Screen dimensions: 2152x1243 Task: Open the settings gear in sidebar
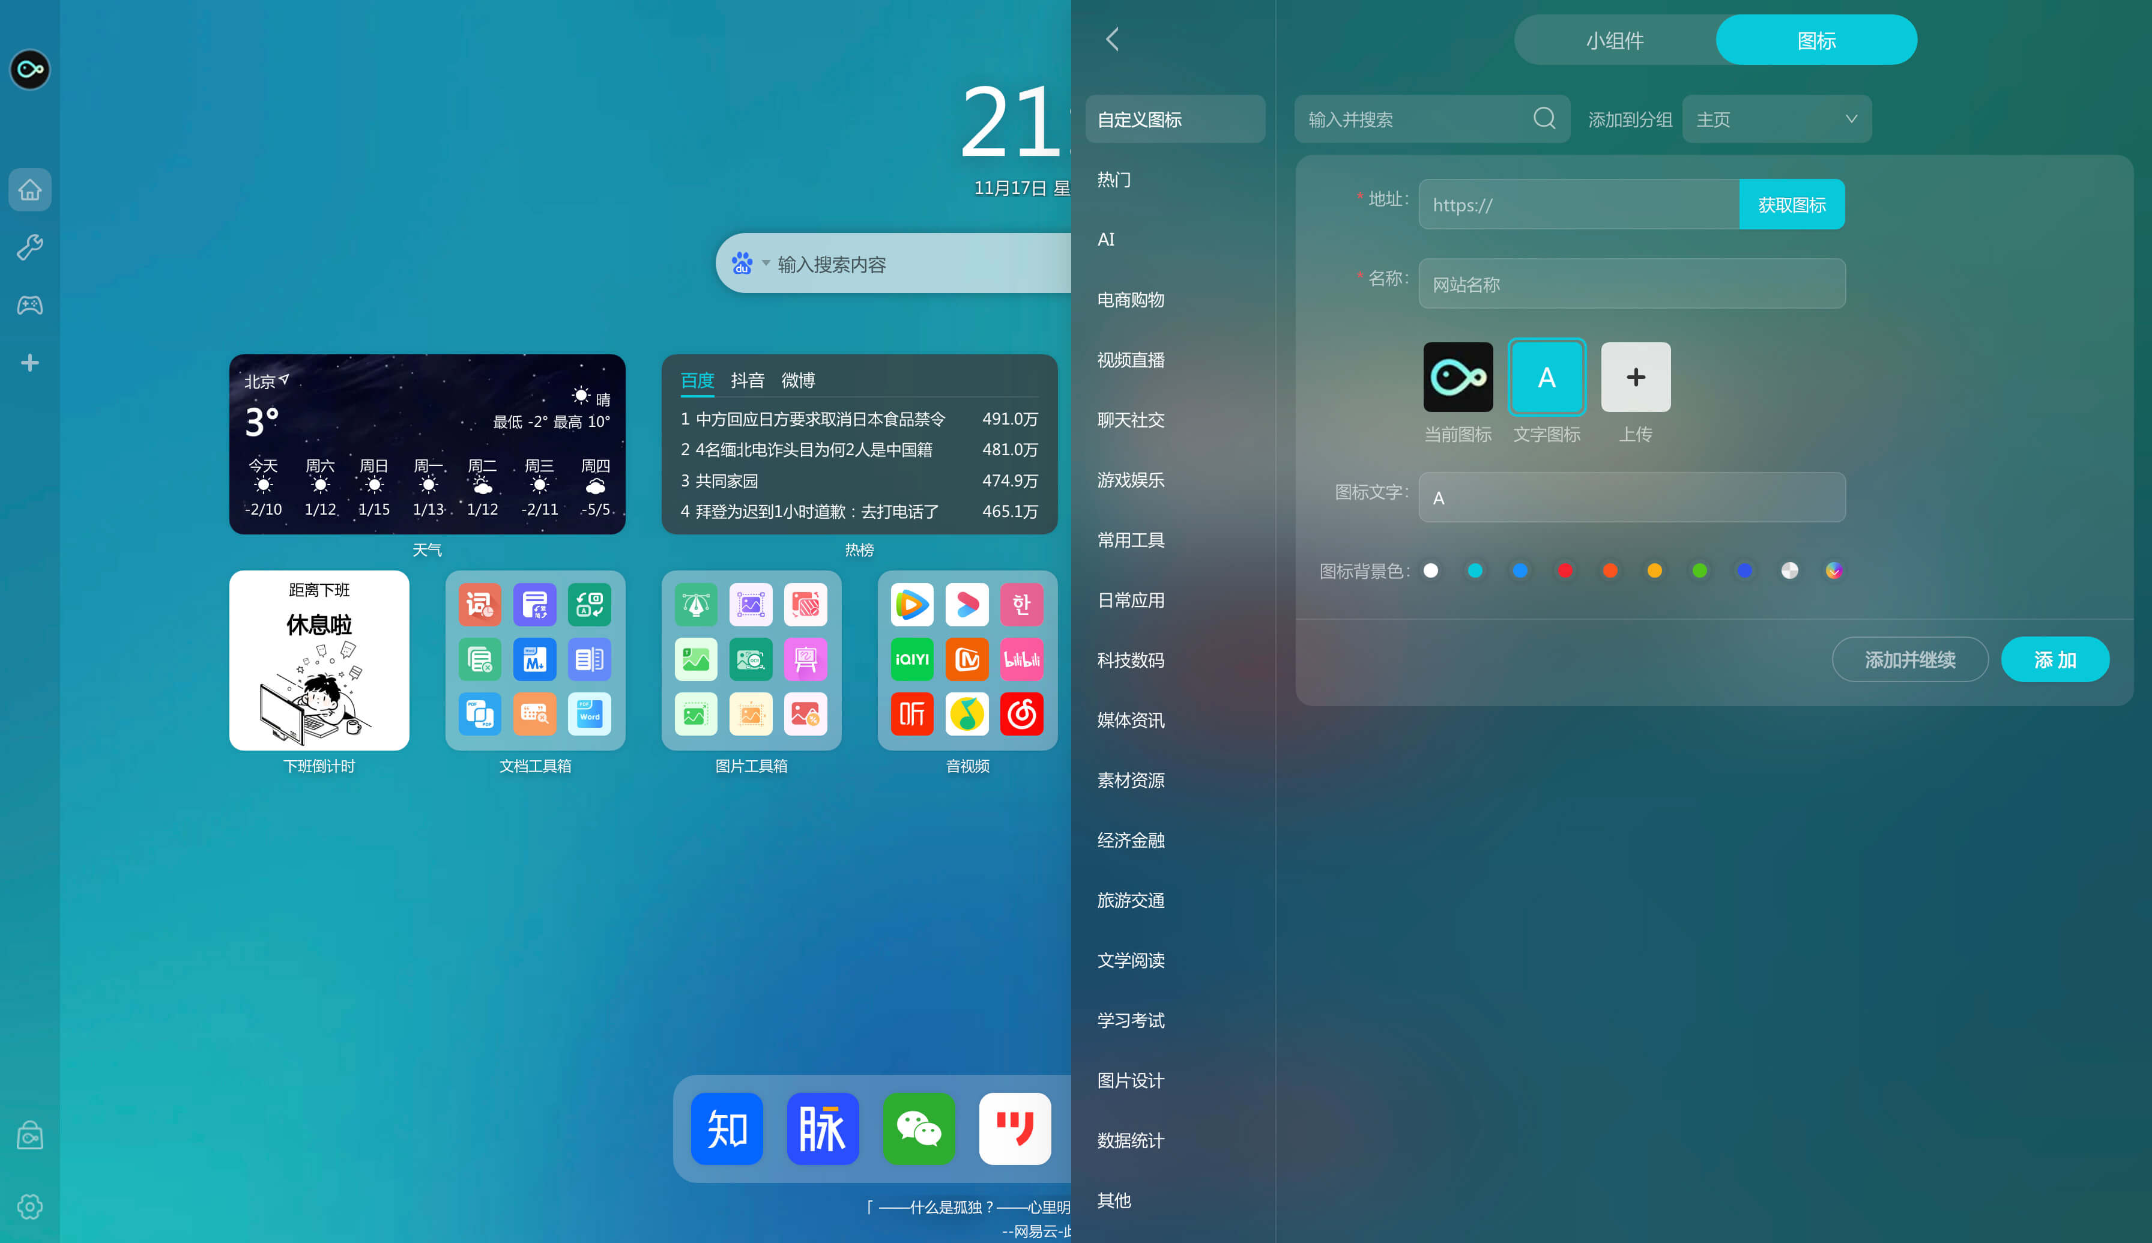[30, 1205]
